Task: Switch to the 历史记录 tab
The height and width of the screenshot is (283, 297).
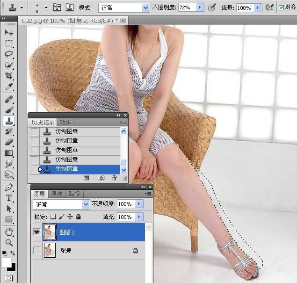Action: click(43, 123)
